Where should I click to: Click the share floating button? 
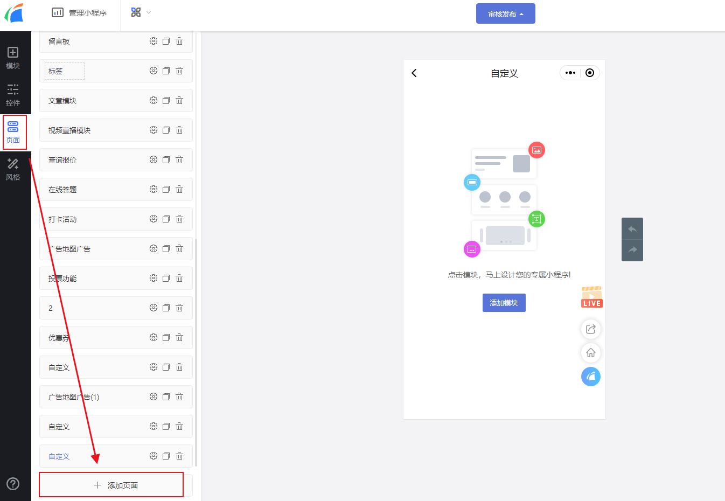591,329
